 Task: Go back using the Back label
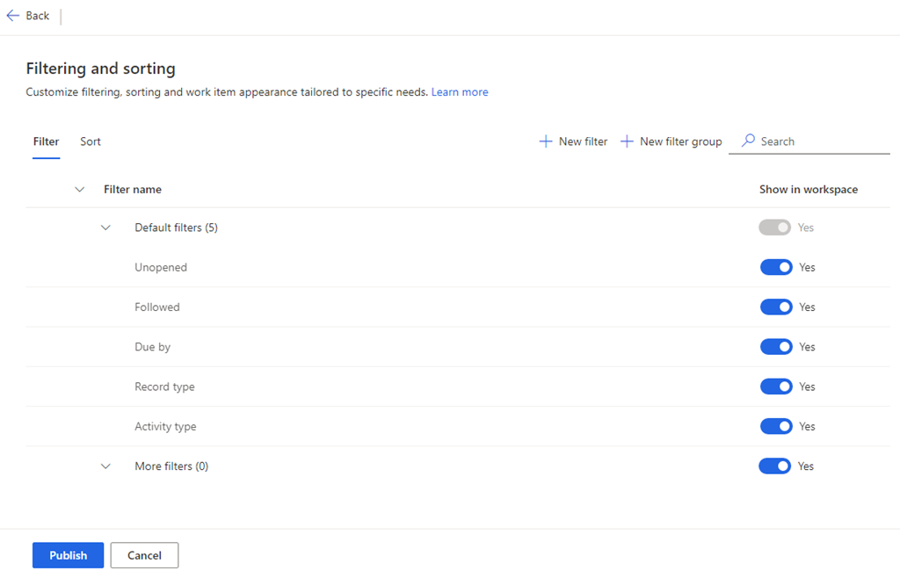(37, 16)
